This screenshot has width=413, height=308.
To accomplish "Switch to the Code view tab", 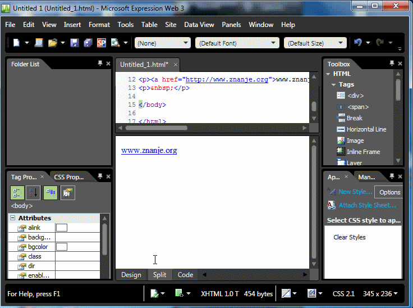I will point(185,275).
